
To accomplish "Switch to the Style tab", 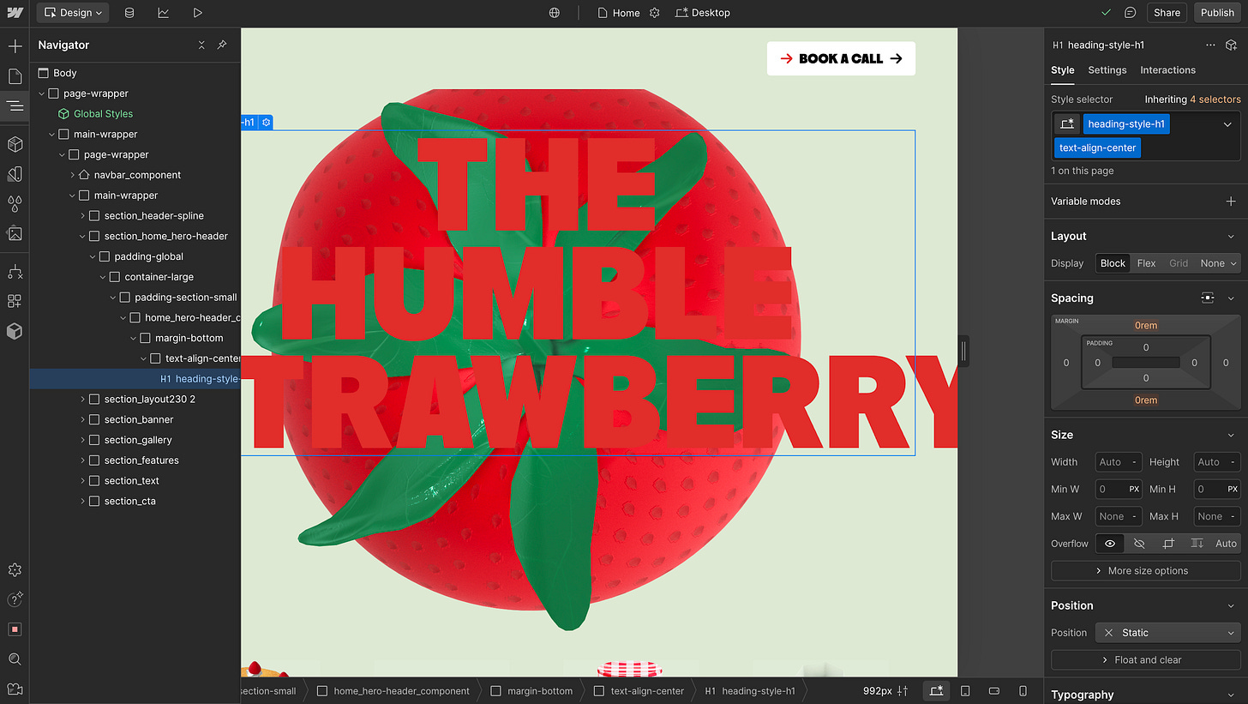I will tap(1062, 70).
